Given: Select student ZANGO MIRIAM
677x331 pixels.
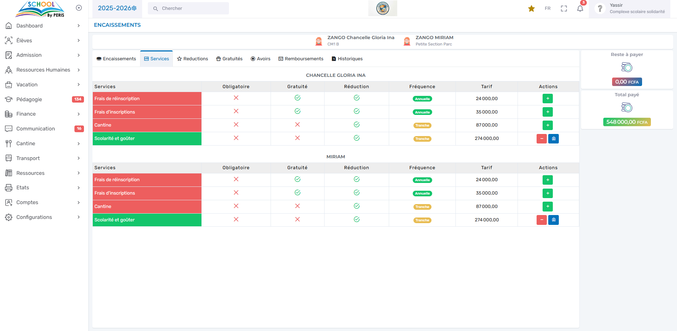Looking at the screenshot, I should (434, 38).
